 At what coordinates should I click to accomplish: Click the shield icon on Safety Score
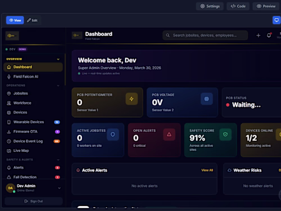tap(225, 134)
